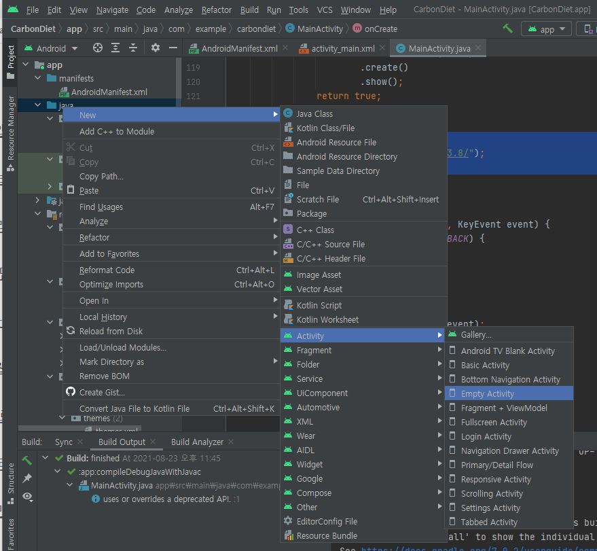Screen dimensions: 597x551
Task: Close the Build Output tab
Action: (x=153, y=442)
